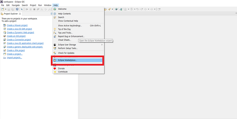Screen dimensions: 237x119
Task: Click the Open Perspective toolbar icon
Action: click(159, 9)
